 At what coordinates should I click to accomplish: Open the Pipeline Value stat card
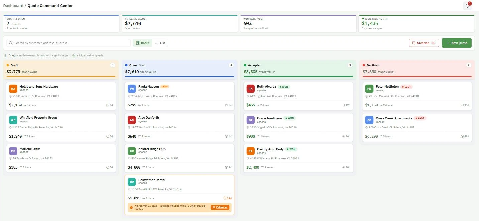(x=179, y=24)
